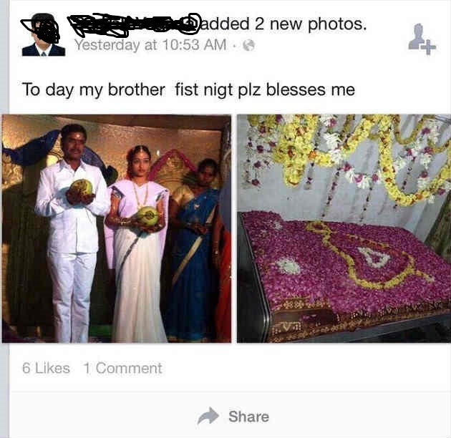Click the word "photos" in the post header
Screen dimensions: 451x438
[337, 25]
